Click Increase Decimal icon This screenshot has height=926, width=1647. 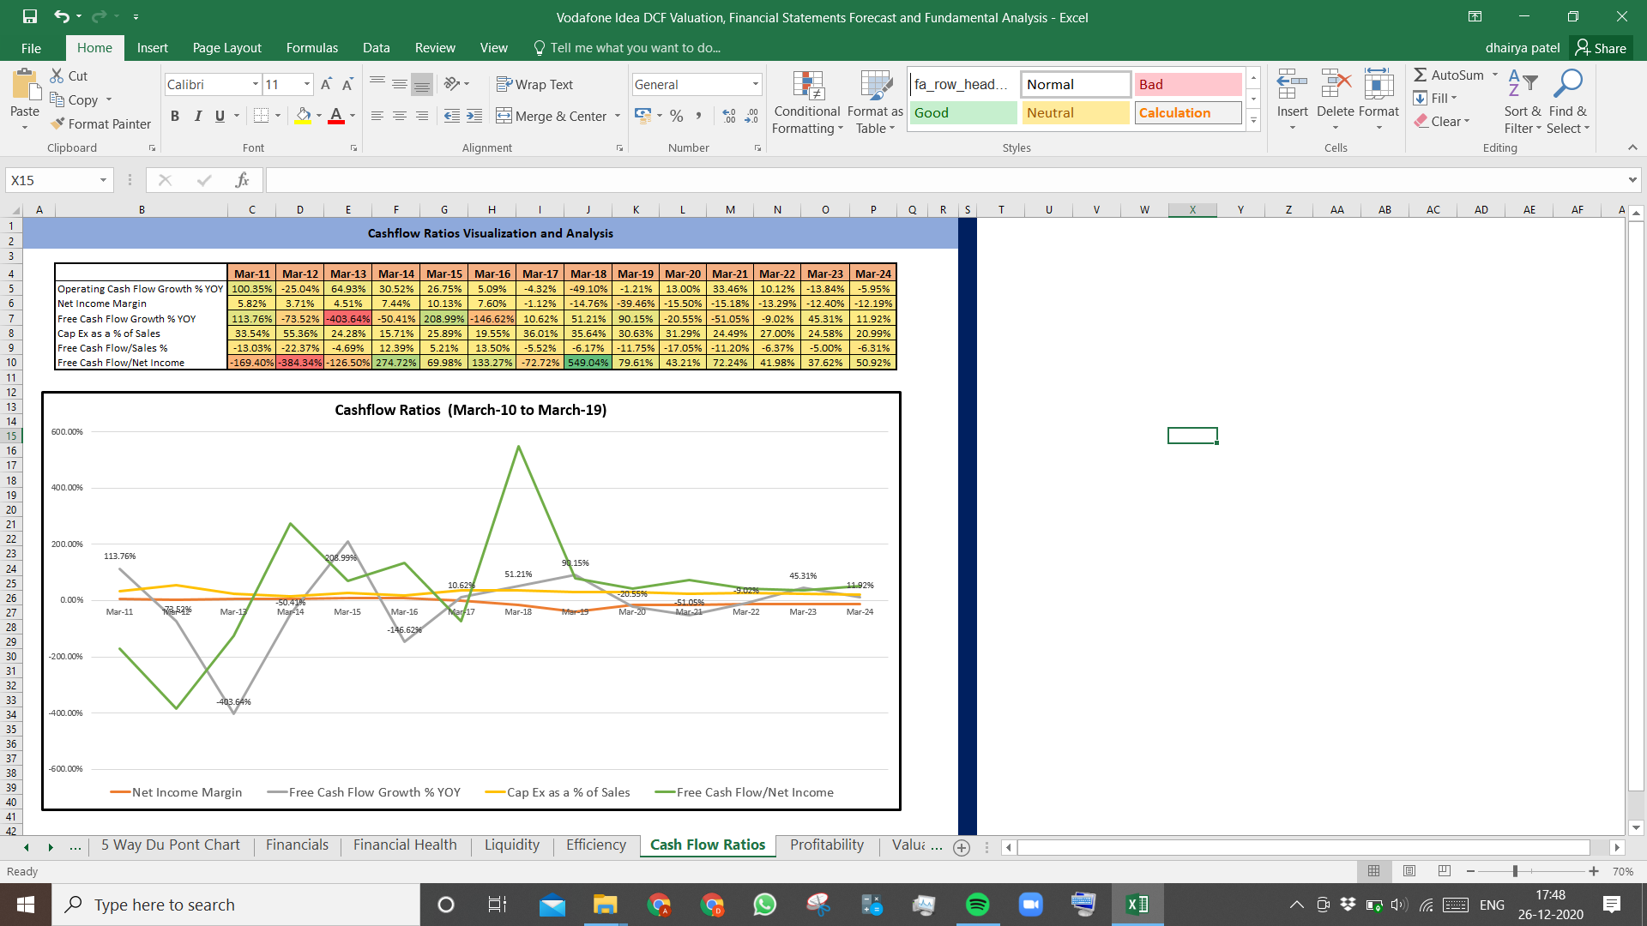(x=729, y=116)
